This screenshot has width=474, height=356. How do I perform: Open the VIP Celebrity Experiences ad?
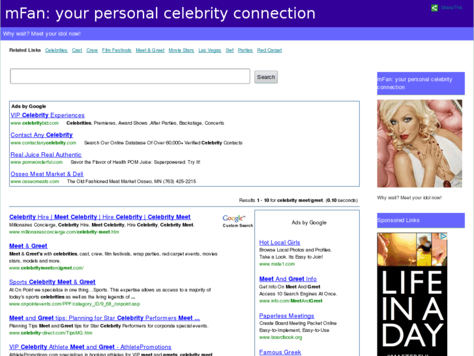coord(48,115)
